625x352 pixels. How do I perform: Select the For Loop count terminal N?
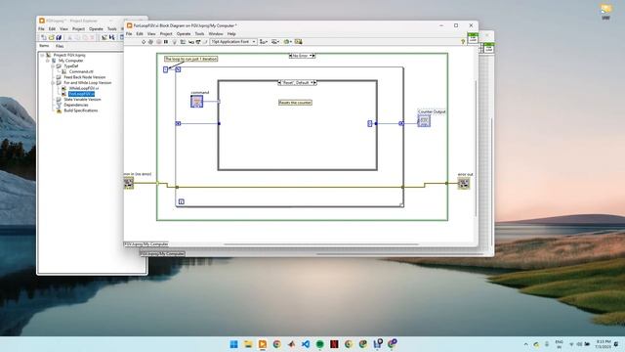tap(178, 69)
